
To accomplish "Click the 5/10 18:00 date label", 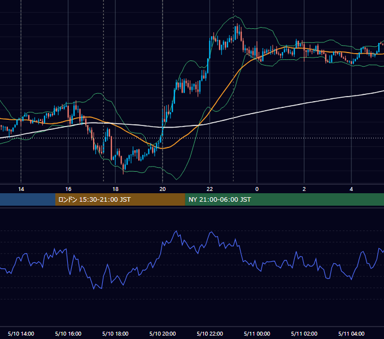I will click(115, 333).
